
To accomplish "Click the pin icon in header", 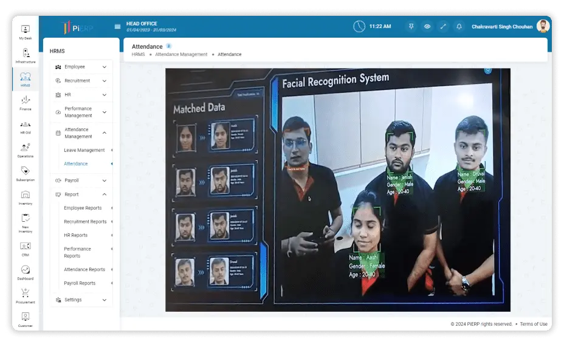I will coord(411,26).
